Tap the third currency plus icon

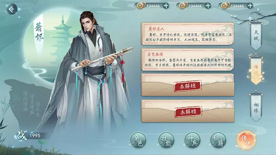[x=250, y=6]
